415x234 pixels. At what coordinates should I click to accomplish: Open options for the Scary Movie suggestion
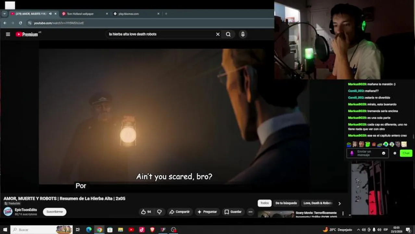pyautogui.click(x=343, y=214)
